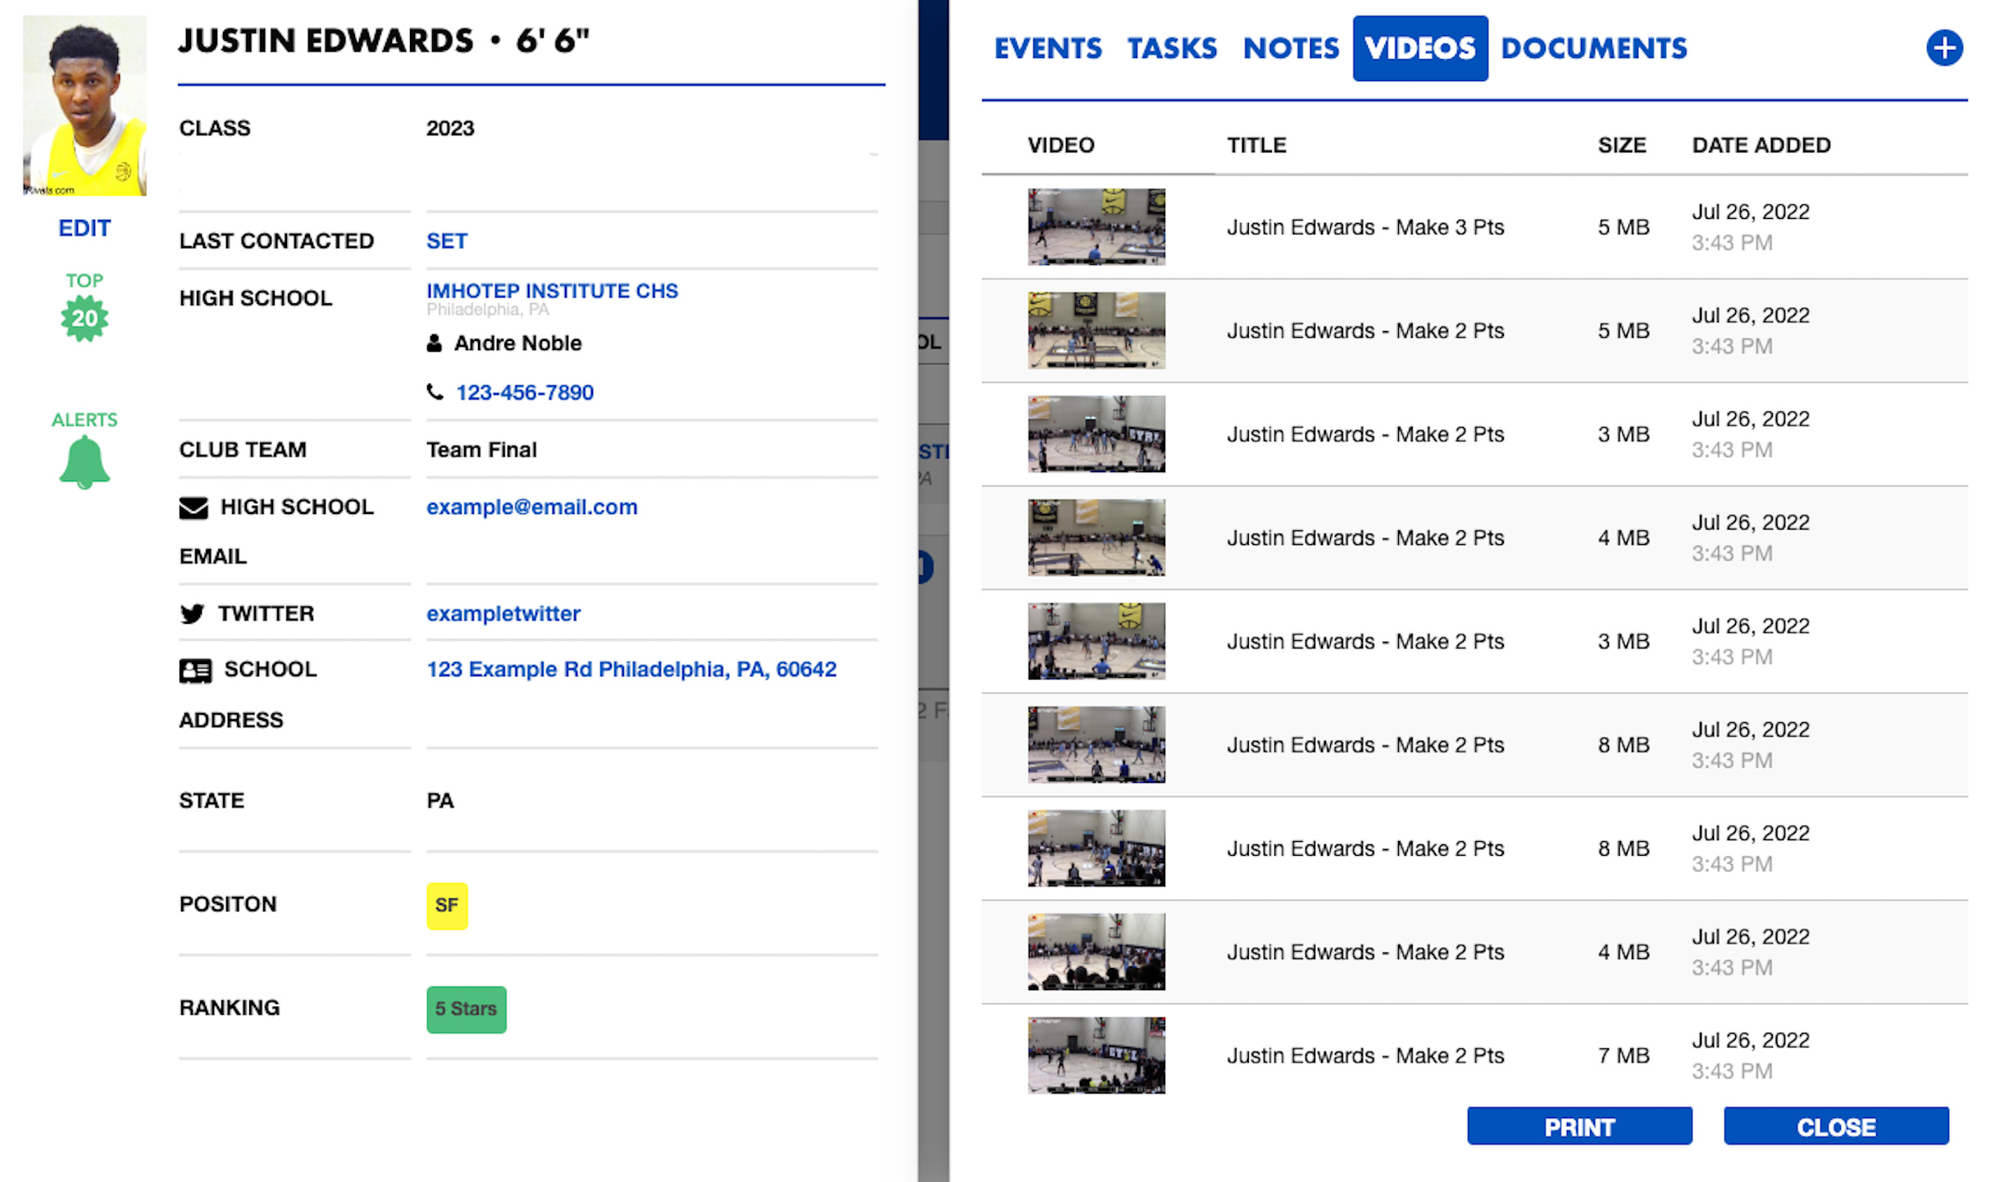Go to the Tasks tab
Viewport: 1991px width, 1182px height.
point(1171,48)
